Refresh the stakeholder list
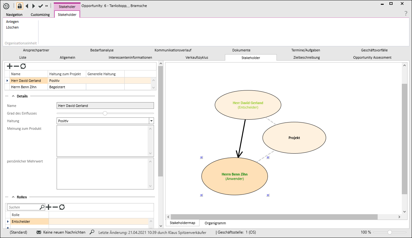Viewport: 412px width, 238px height. click(23, 66)
